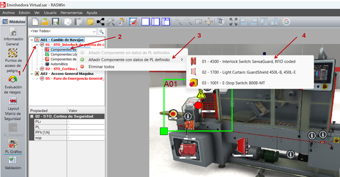Click the green square handle of A01 zone
Screen dimensions: 340x177
(x=163, y=131)
